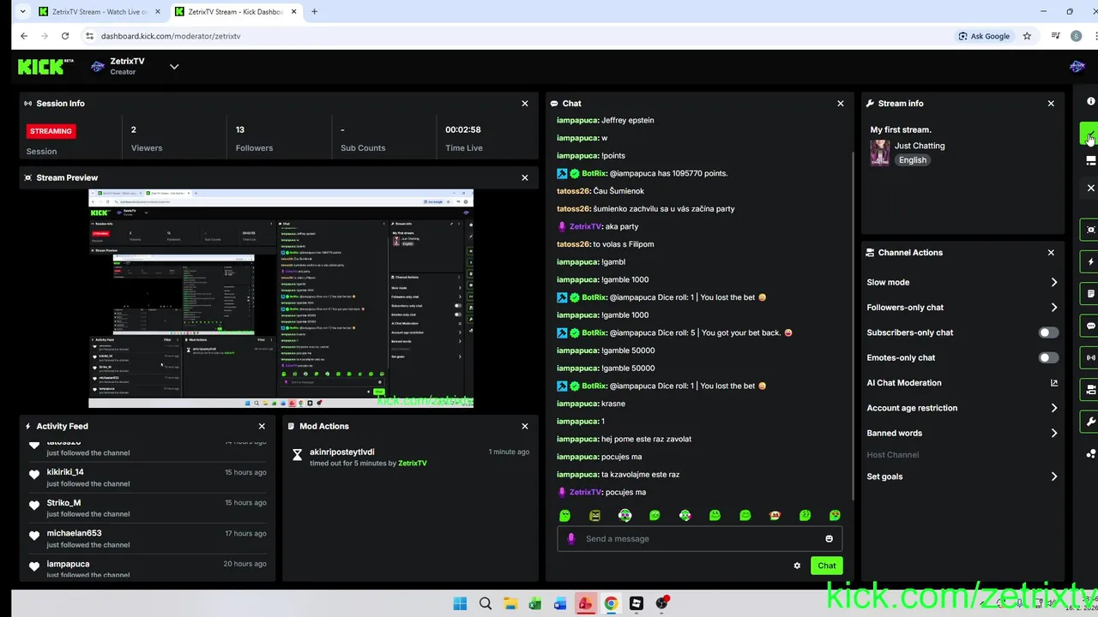Viewport: 1098px width, 617px height.
Task: Expand Slow mode options
Action: 1054,282
